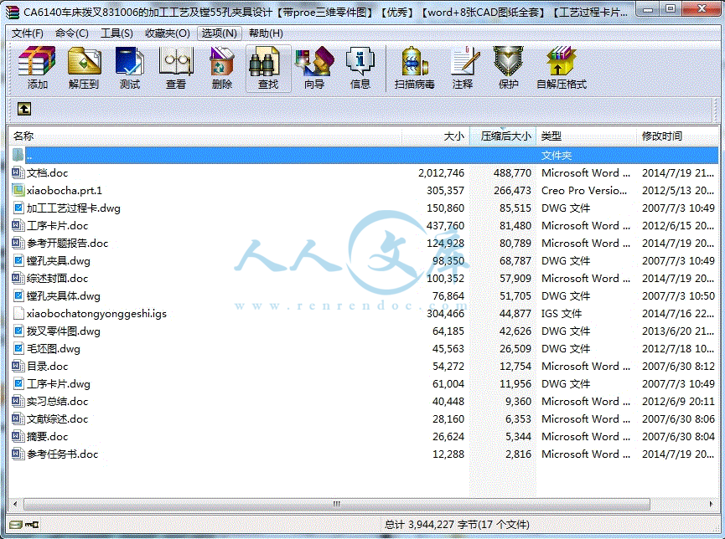Sort by the 大小 column header
The image size is (725, 539).
pos(436,136)
